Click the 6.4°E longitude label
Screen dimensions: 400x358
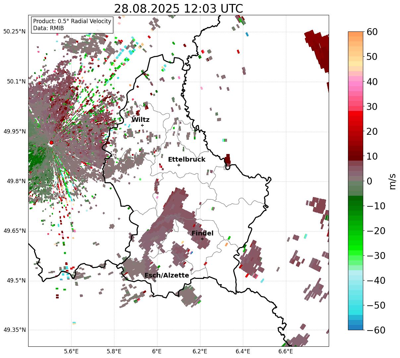point(243,351)
